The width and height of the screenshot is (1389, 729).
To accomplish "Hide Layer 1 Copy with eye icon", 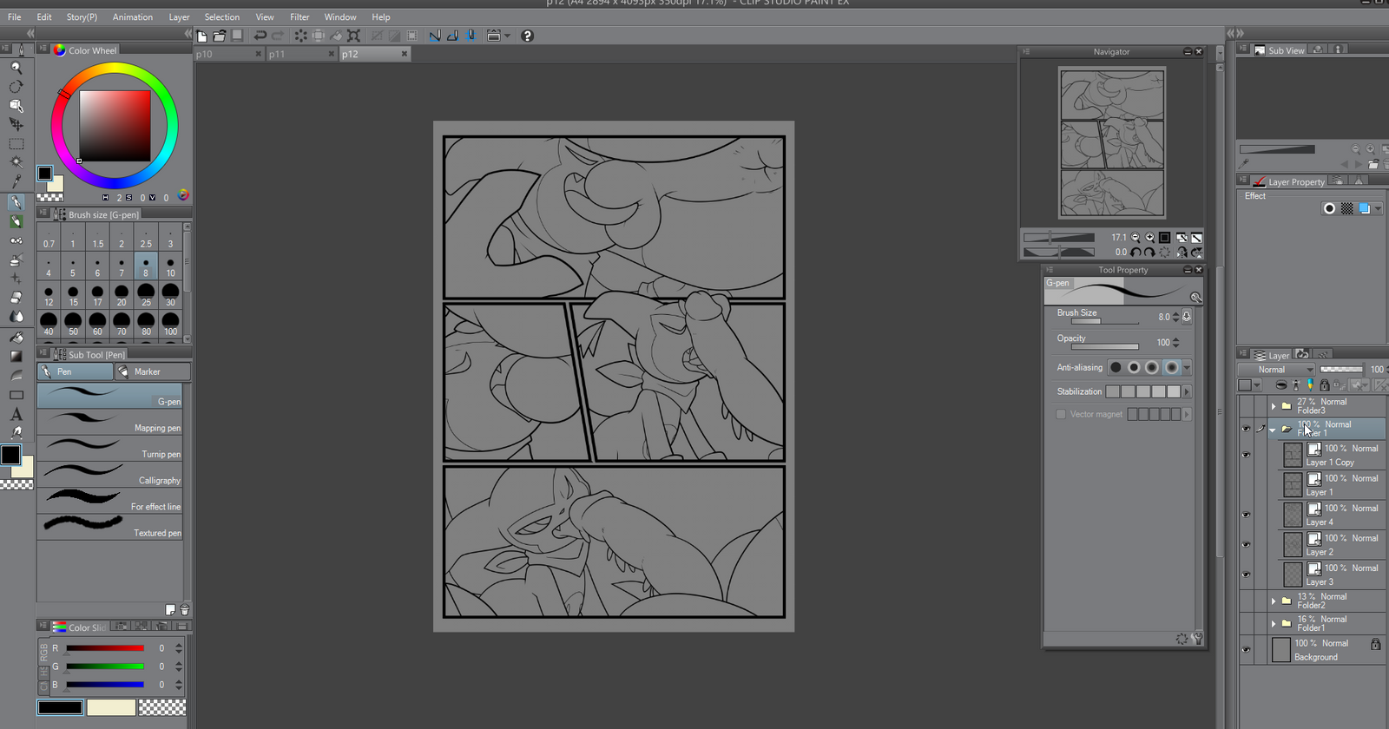I will [x=1246, y=455].
